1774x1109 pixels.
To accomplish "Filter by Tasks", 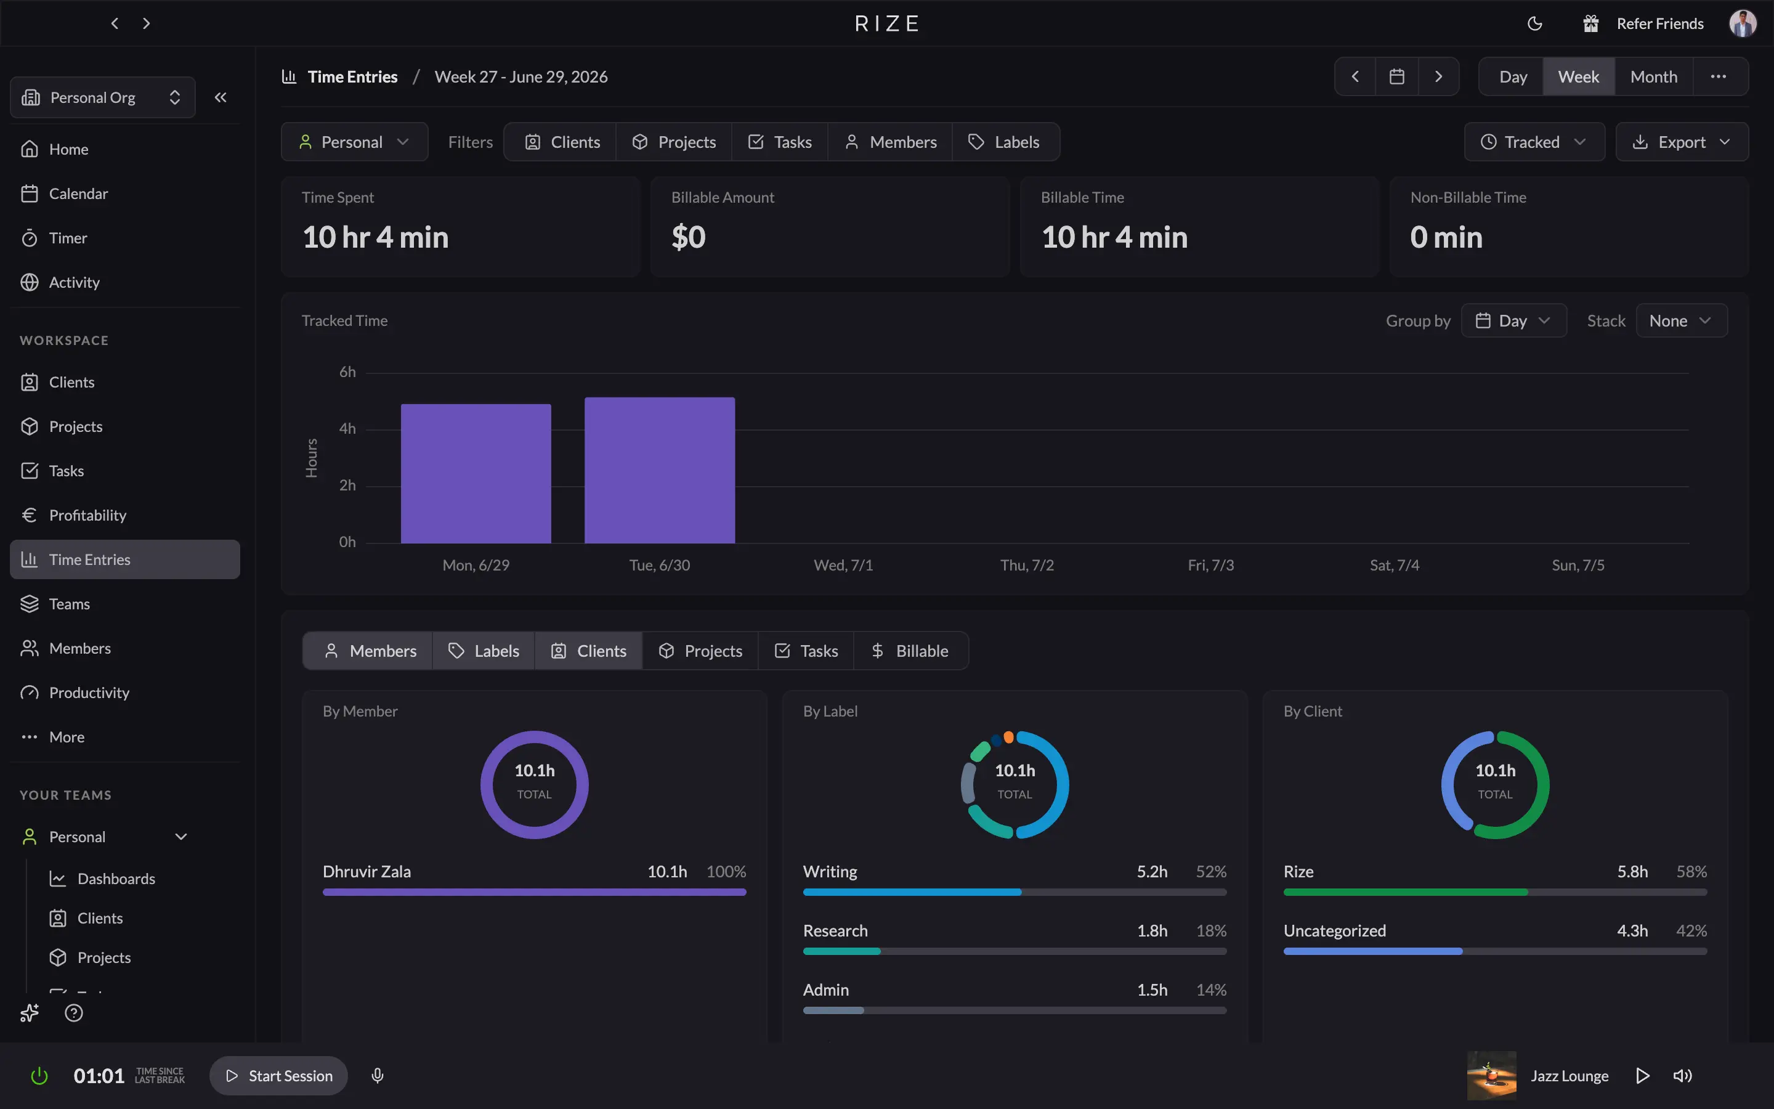I will [779, 142].
